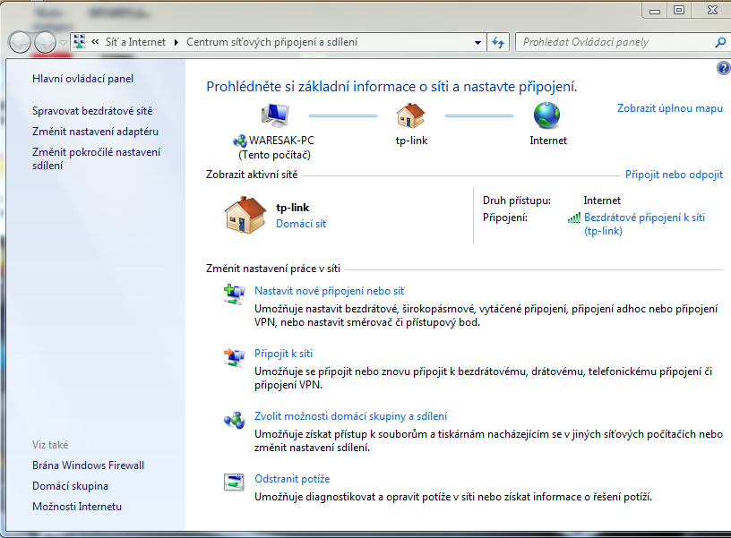
Task: Click Centrum síťových připojení a sdílení breadcrumb
Action: pyautogui.click(x=271, y=42)
